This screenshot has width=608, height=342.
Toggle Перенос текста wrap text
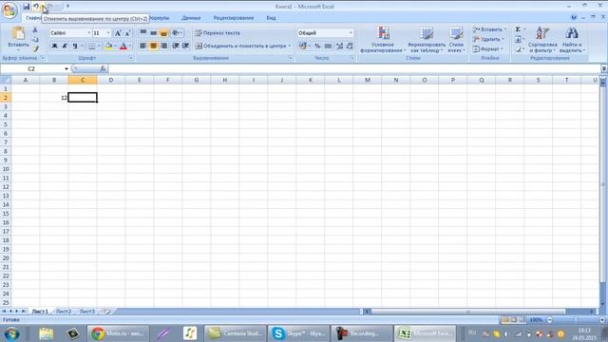click(218, 33)
